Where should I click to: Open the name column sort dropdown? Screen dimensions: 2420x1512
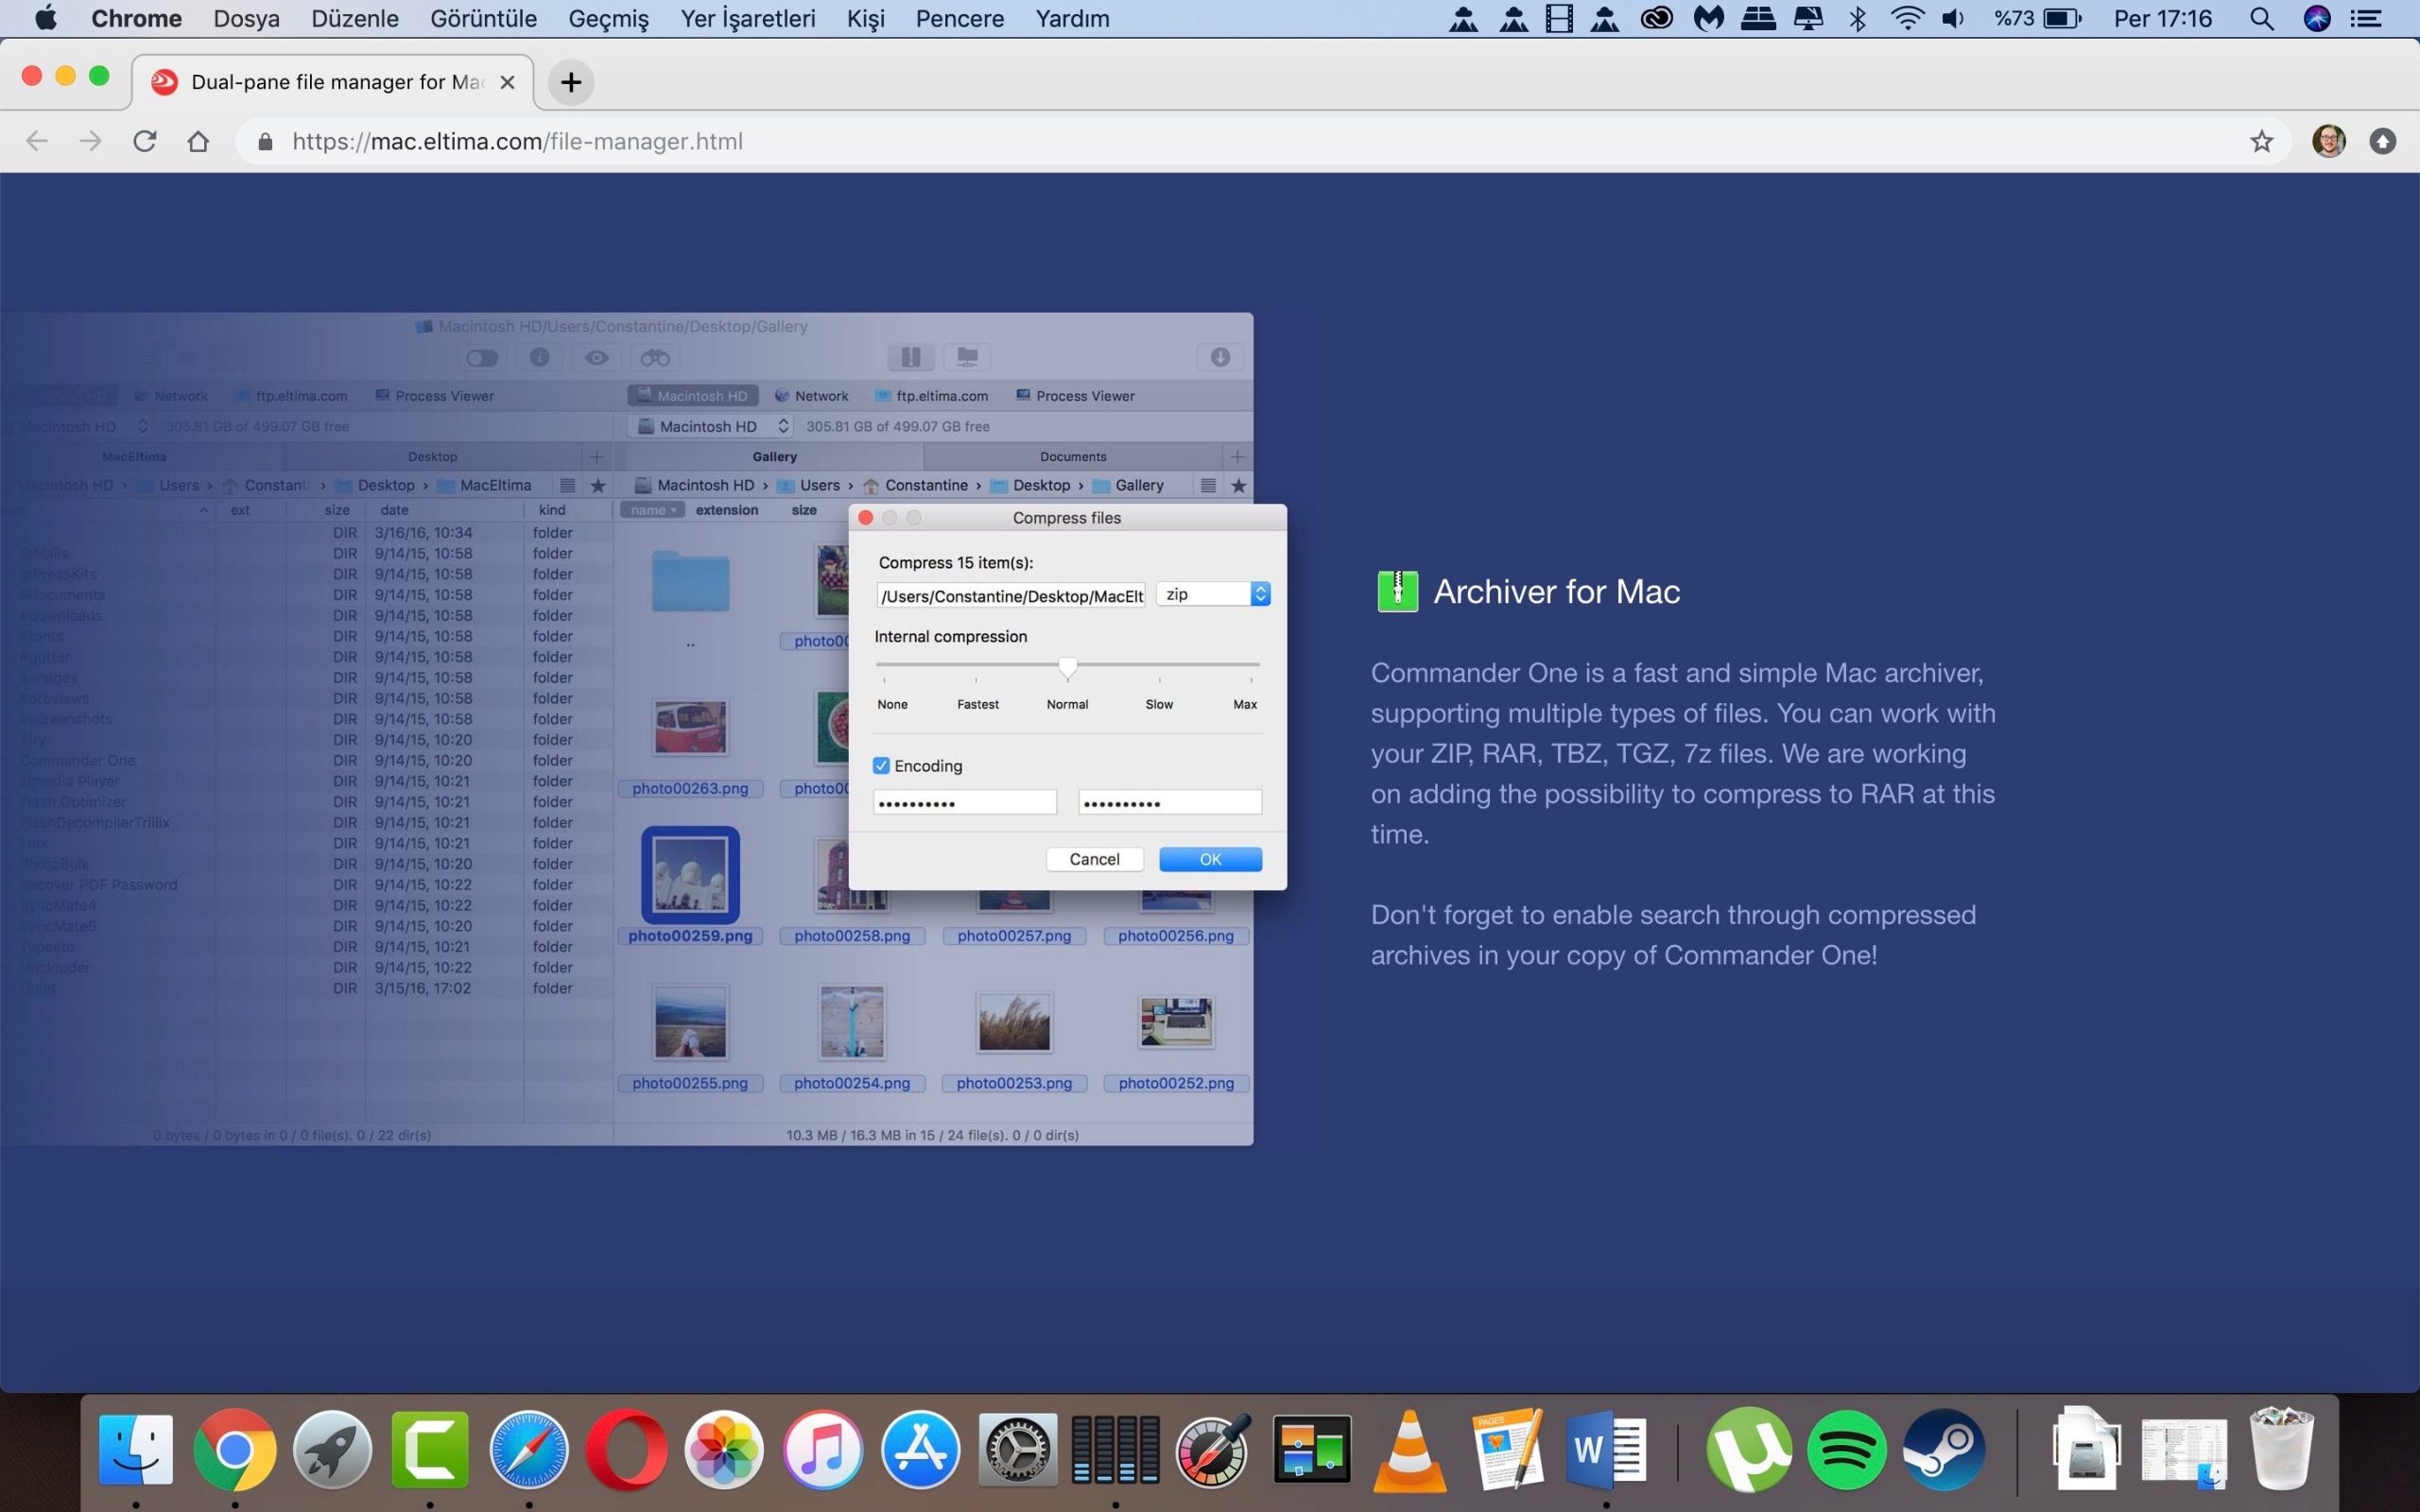(654, 510)
